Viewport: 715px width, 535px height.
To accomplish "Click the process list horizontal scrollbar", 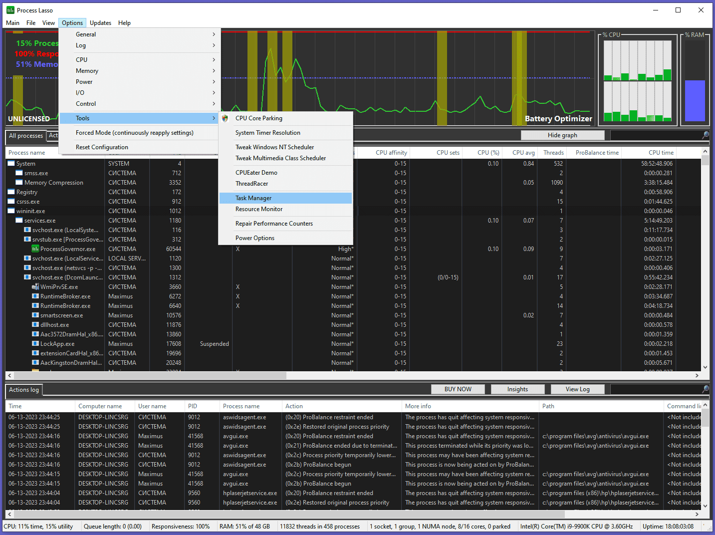I will pos(150,375).
